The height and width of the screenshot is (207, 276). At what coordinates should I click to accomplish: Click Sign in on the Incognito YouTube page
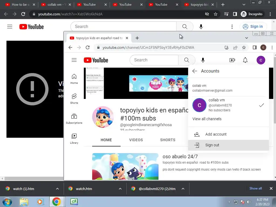coord(253,27)
